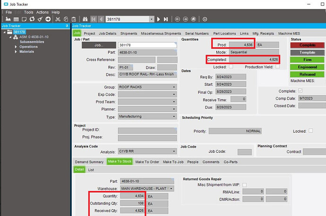Toggle Misc Shipment from WIP checkbox
The width and height of the screenshot is (326, 216).
point(245,185)
